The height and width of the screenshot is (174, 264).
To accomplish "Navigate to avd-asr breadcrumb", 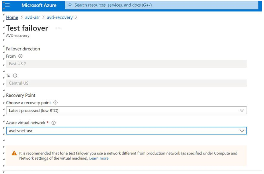I will tap(32, 17).
